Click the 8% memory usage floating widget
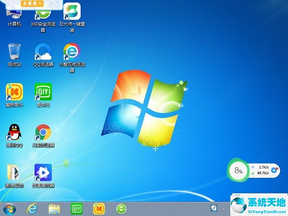 [239, 170]
